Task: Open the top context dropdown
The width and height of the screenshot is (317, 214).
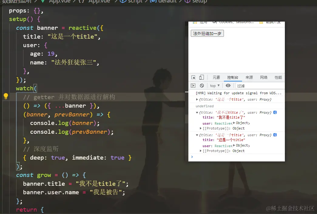Action: [x=215, y=86]
